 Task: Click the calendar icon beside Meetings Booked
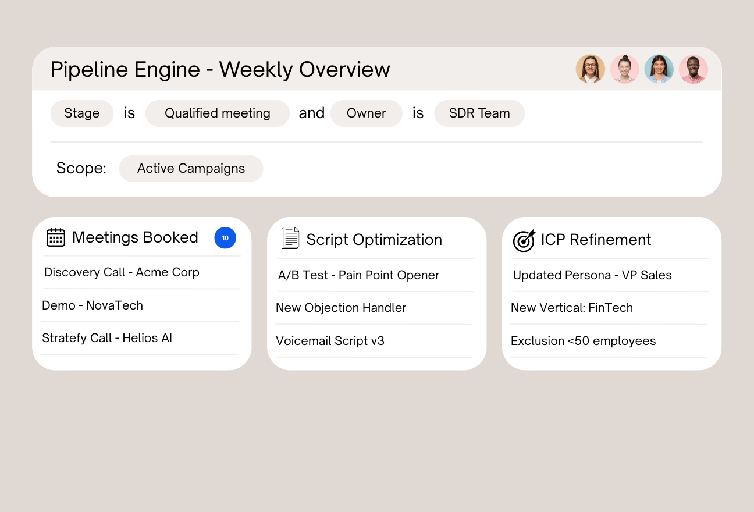(55, 237)
